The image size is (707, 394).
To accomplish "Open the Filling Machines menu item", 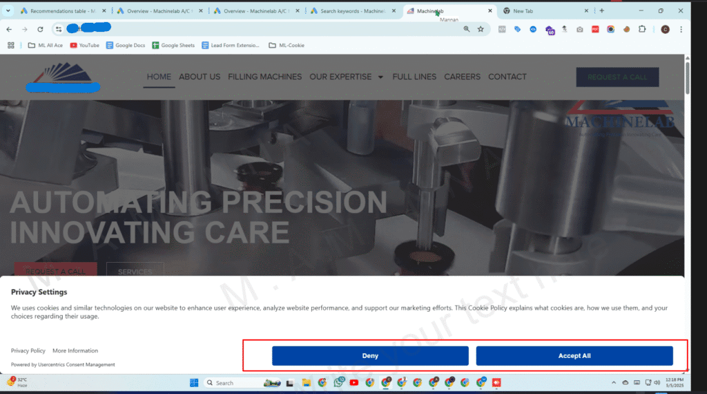I will coord(264,77).
